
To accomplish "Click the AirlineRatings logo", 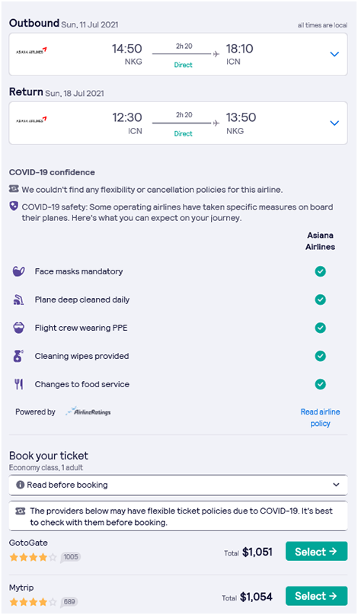I will pos(88,412).
